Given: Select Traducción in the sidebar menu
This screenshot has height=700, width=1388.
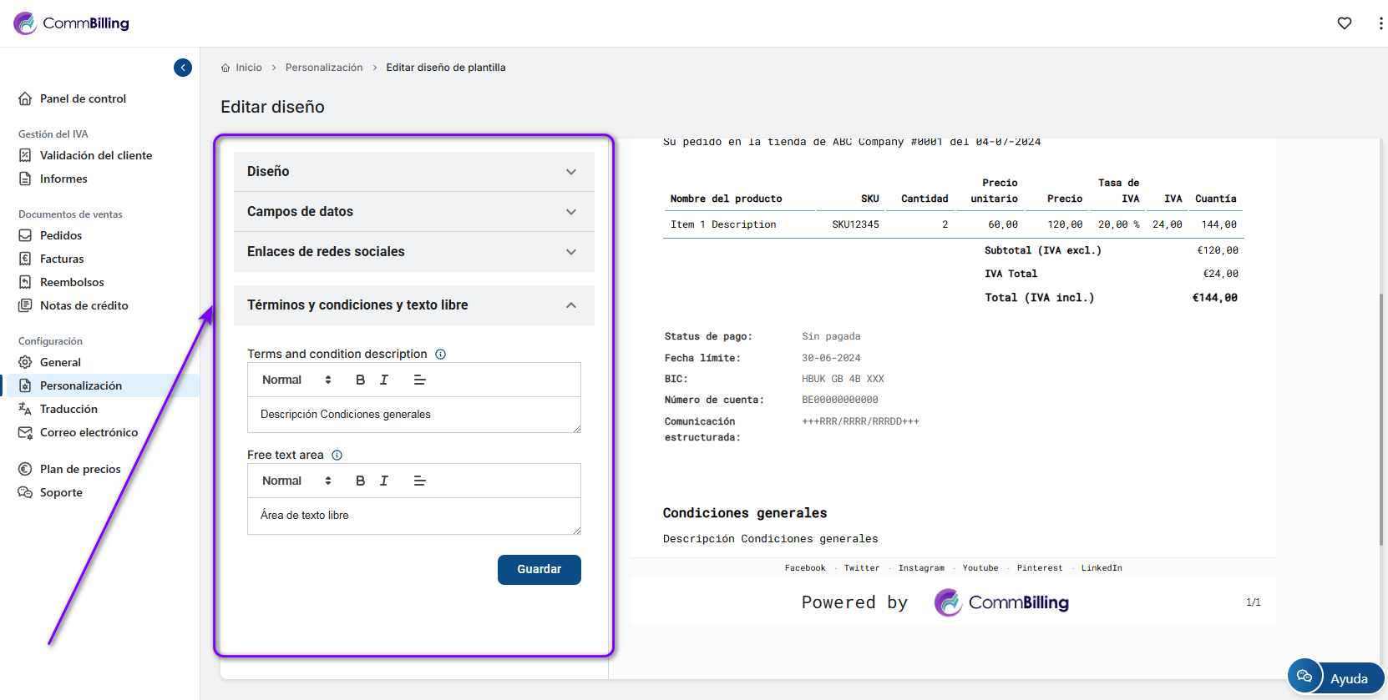Looking at the screenshot, I should click(68, 409).
